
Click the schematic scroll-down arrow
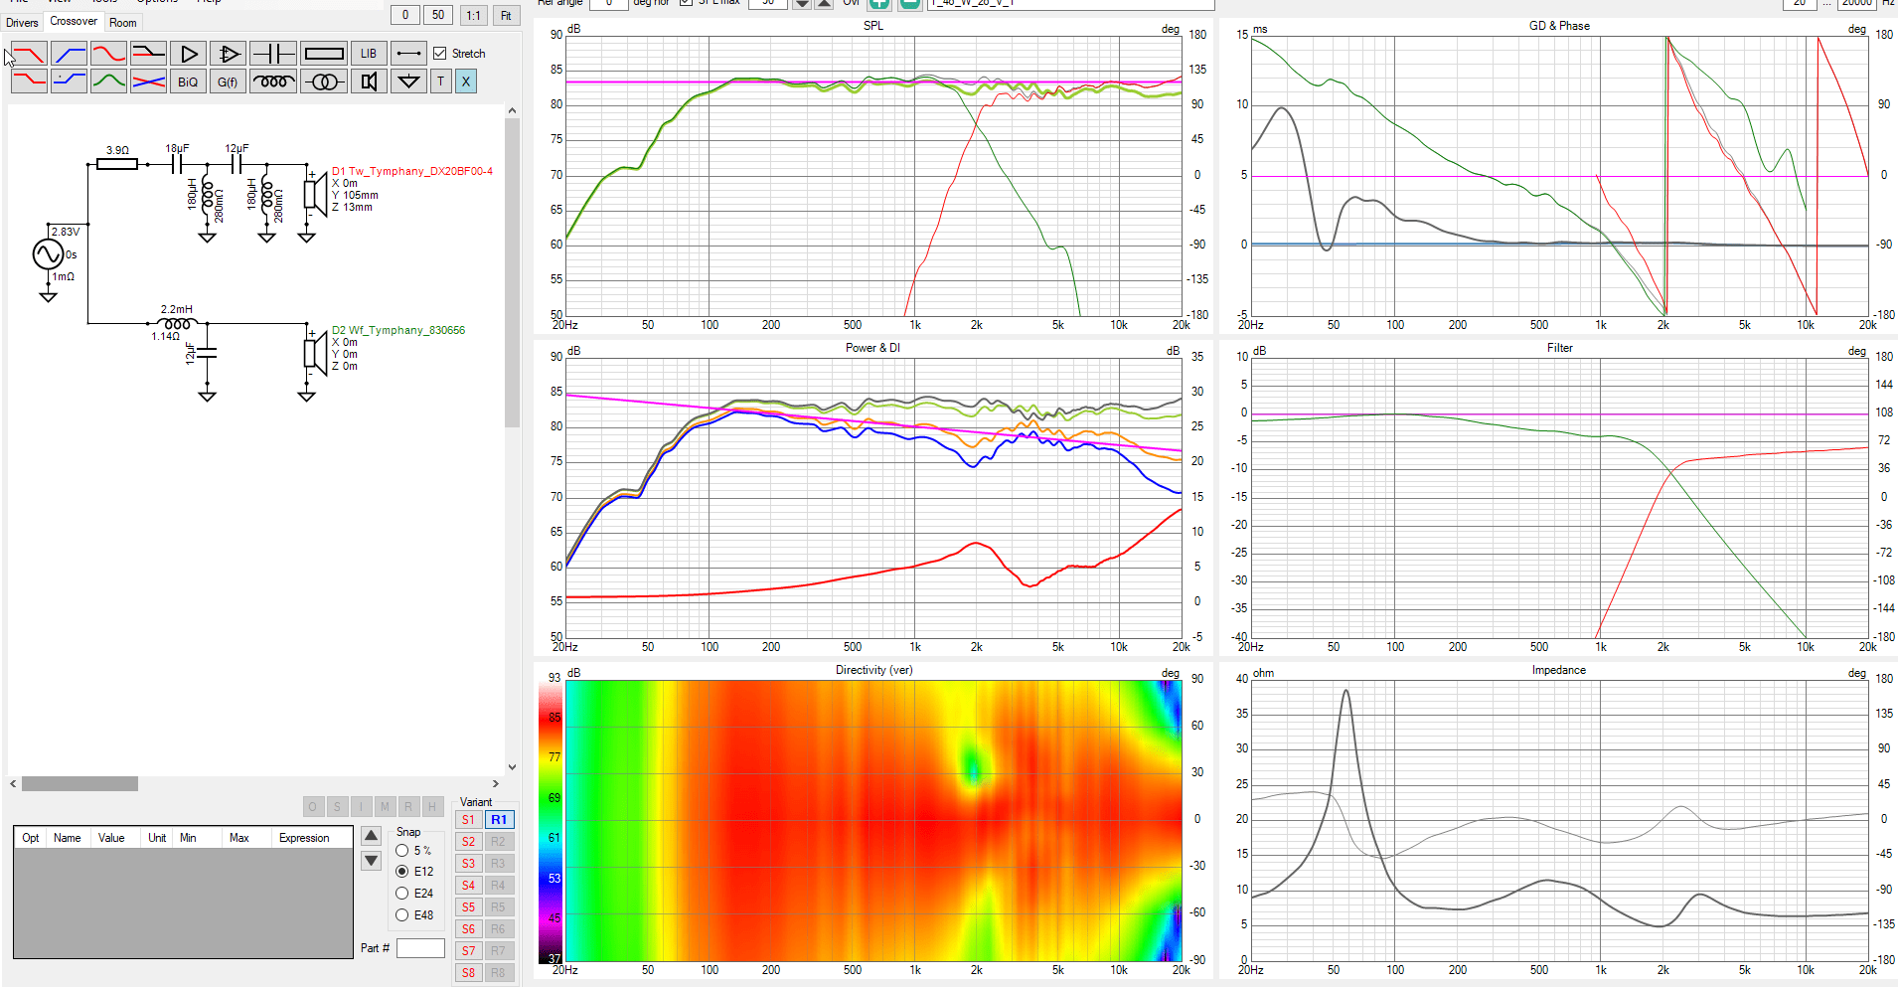tap(513, 767)
